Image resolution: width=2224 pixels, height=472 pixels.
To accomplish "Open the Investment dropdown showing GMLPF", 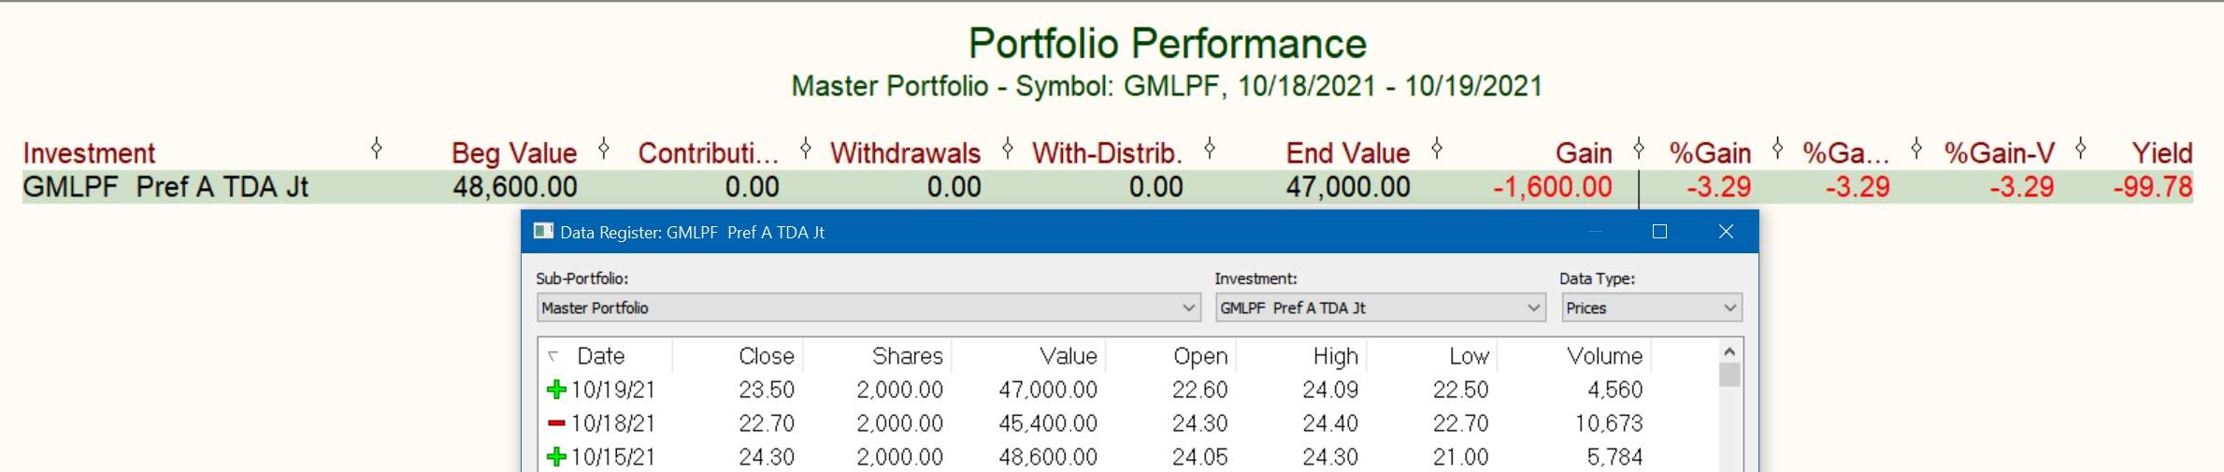I will [1381, 308].
